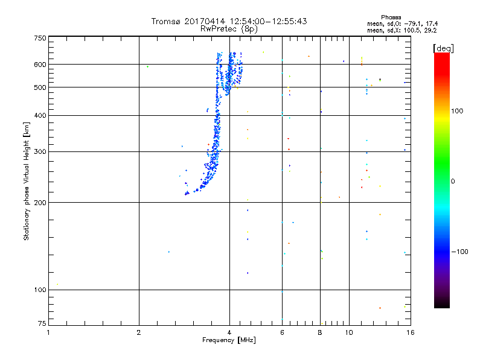Click y-axis tick label '300'
Screen dimensions: 483x362
[x=40, y=151]
